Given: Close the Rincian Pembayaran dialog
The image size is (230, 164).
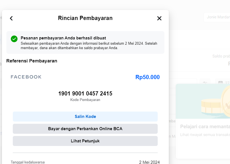Looking at the screenshot, I should point(159,18).
